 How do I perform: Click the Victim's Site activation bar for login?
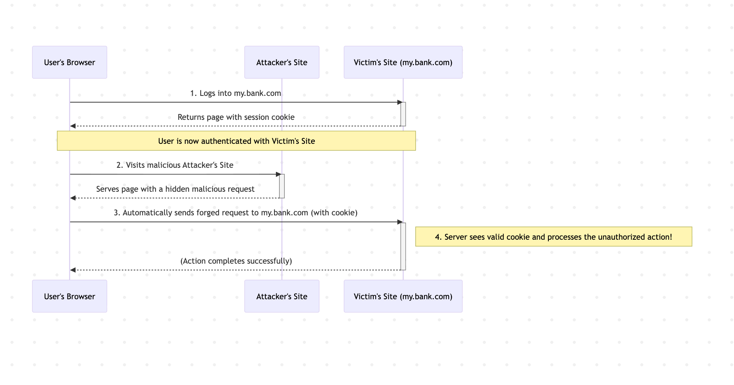[403, 114]
